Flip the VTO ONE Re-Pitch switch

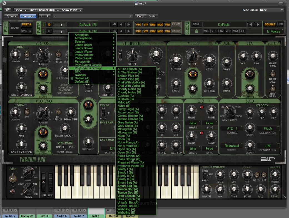(x=58, y=54)
